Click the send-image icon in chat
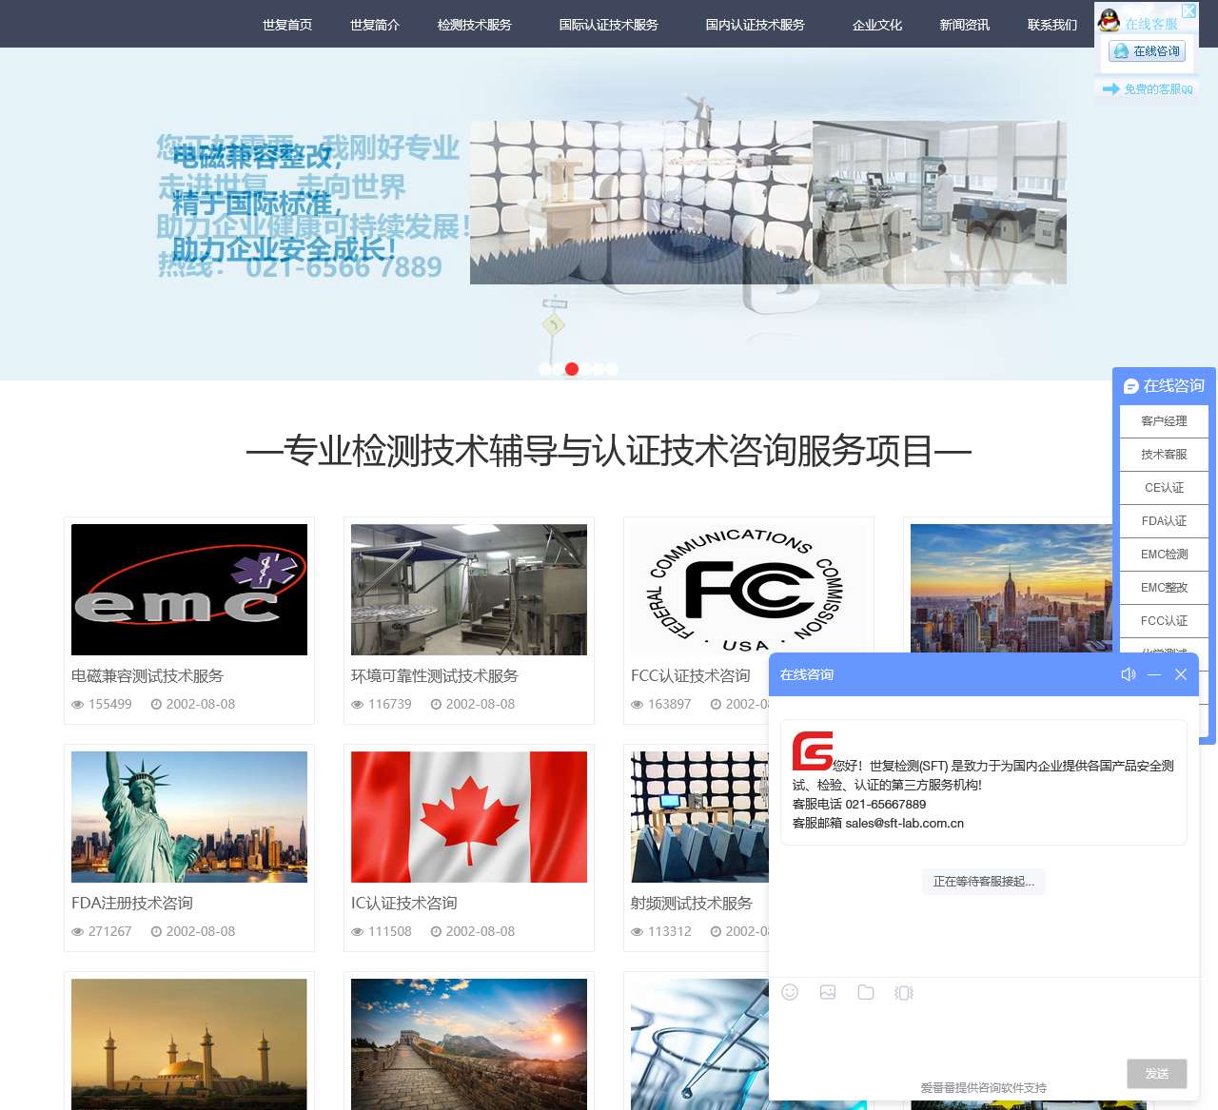Image resolution: width=1218 pixels, height=1110 pixels. [x=828, y=992]
